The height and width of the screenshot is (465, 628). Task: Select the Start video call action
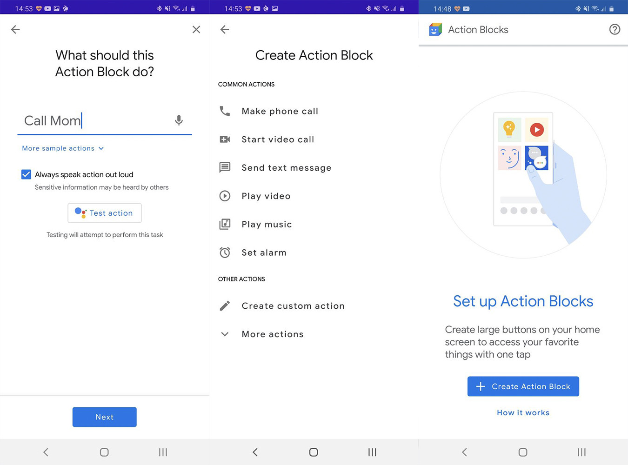(x=278, y=139)
